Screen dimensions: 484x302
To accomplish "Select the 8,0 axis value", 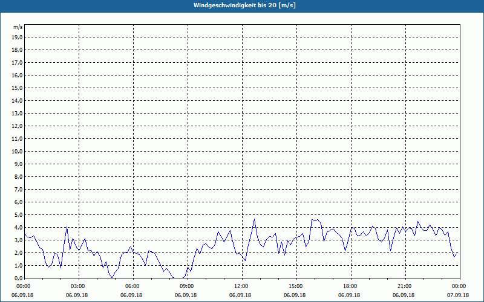I will click(x=18, y=176).
